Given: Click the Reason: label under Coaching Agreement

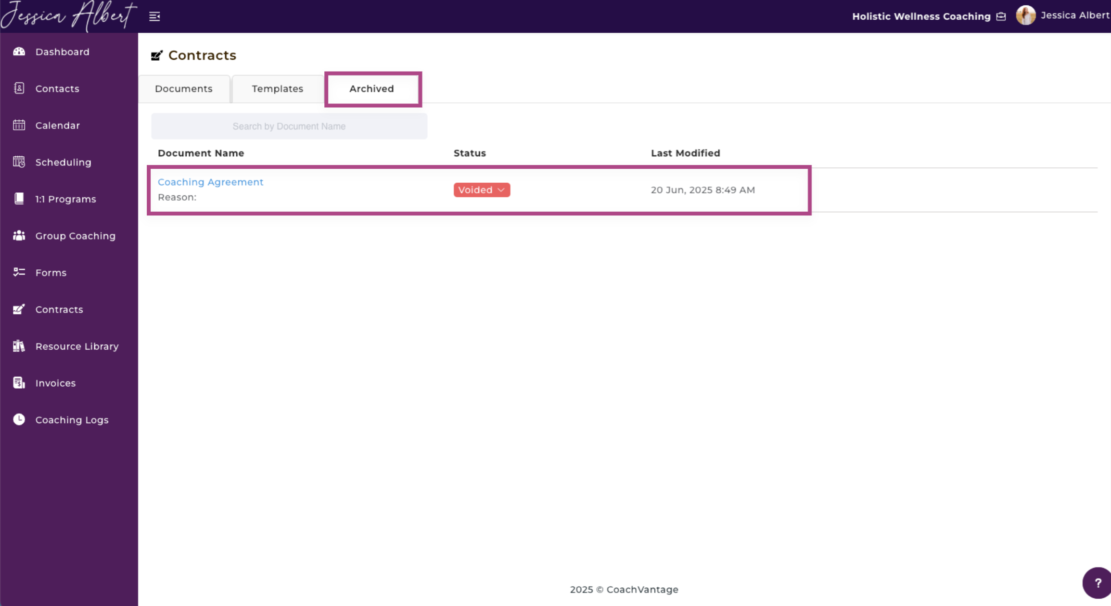Looking at the screenshot, I should [177, 197].
